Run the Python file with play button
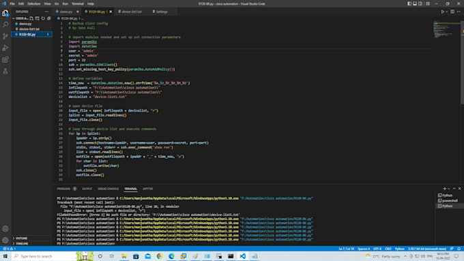464x261 pixels. pyautogui.click(x=443, y=12)
